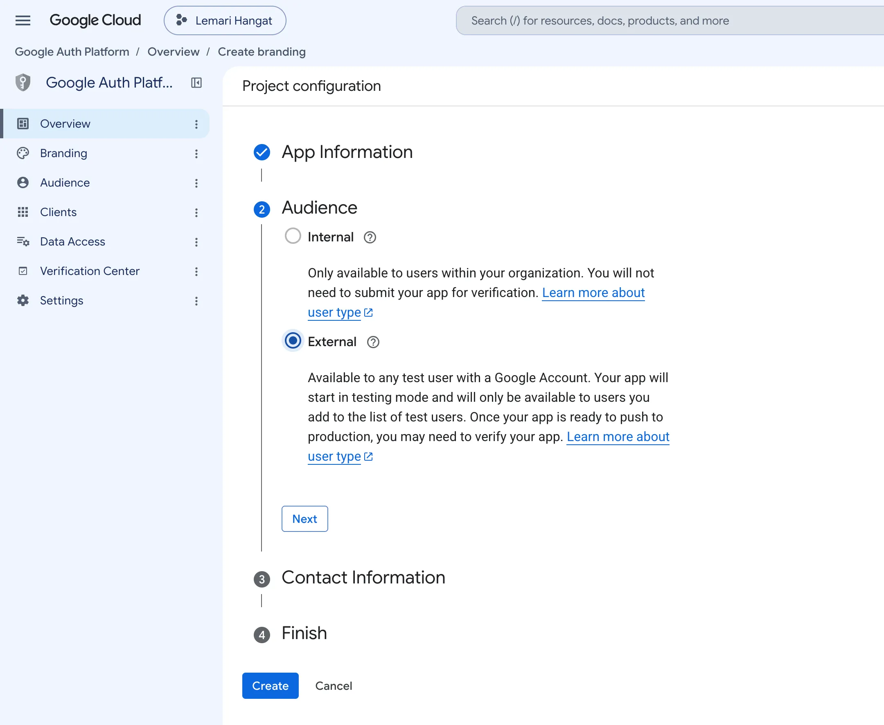Open more options for Branding
The height and width of the screenshot is (725, 884).
(x=196, y=154)
